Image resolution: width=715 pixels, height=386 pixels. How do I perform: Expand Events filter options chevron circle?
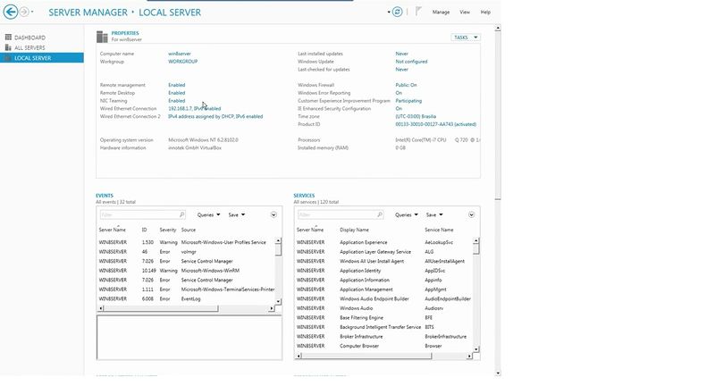pyautogui.click(x=273, y=214)
